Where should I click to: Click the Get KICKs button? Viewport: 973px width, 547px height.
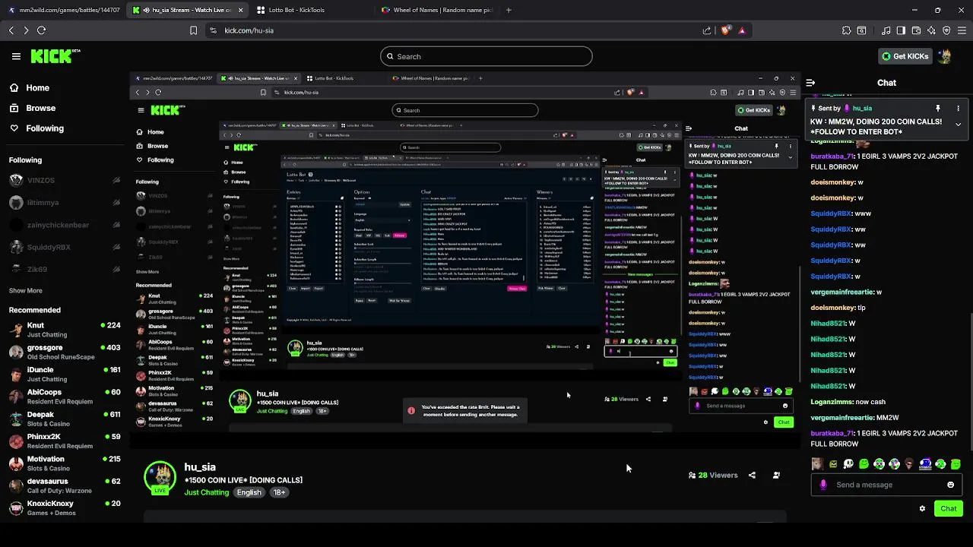click(905, 56)
